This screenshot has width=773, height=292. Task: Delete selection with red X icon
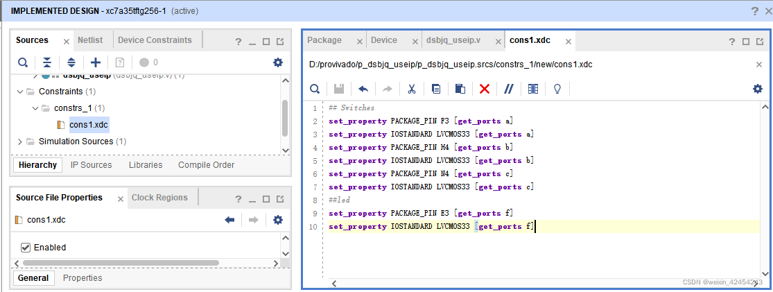point(485,89)
